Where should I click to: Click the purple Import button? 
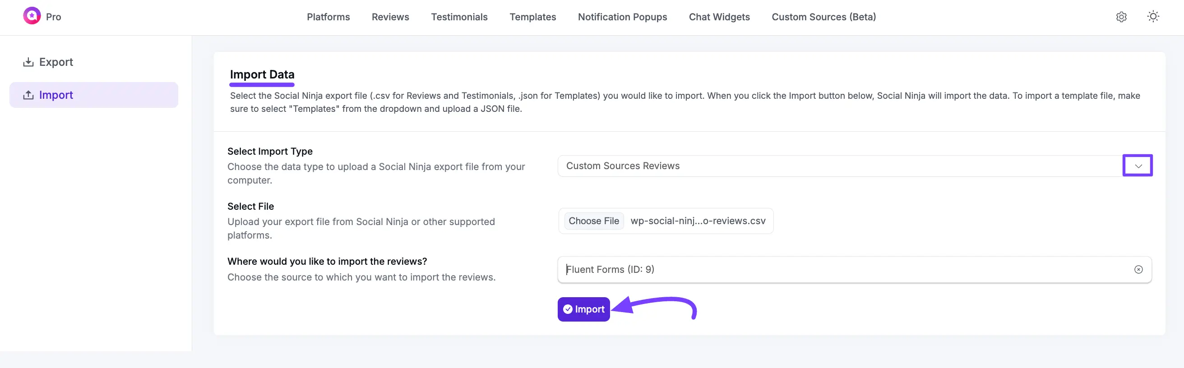click(583, 309)
